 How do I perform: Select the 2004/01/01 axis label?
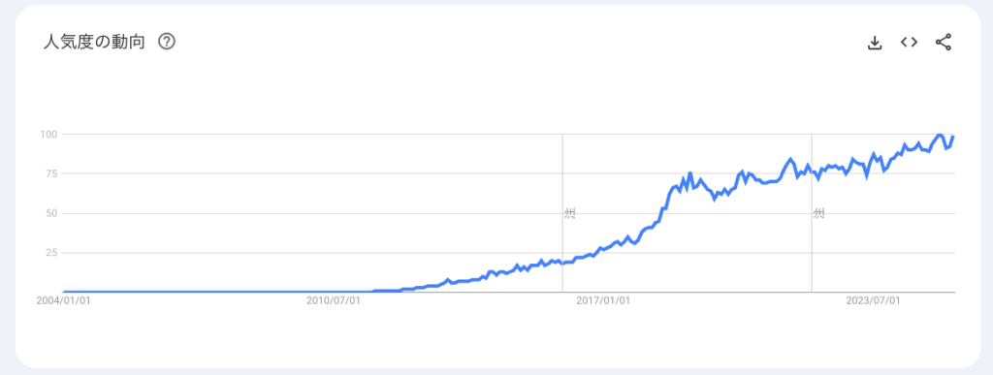coord(63,301)
